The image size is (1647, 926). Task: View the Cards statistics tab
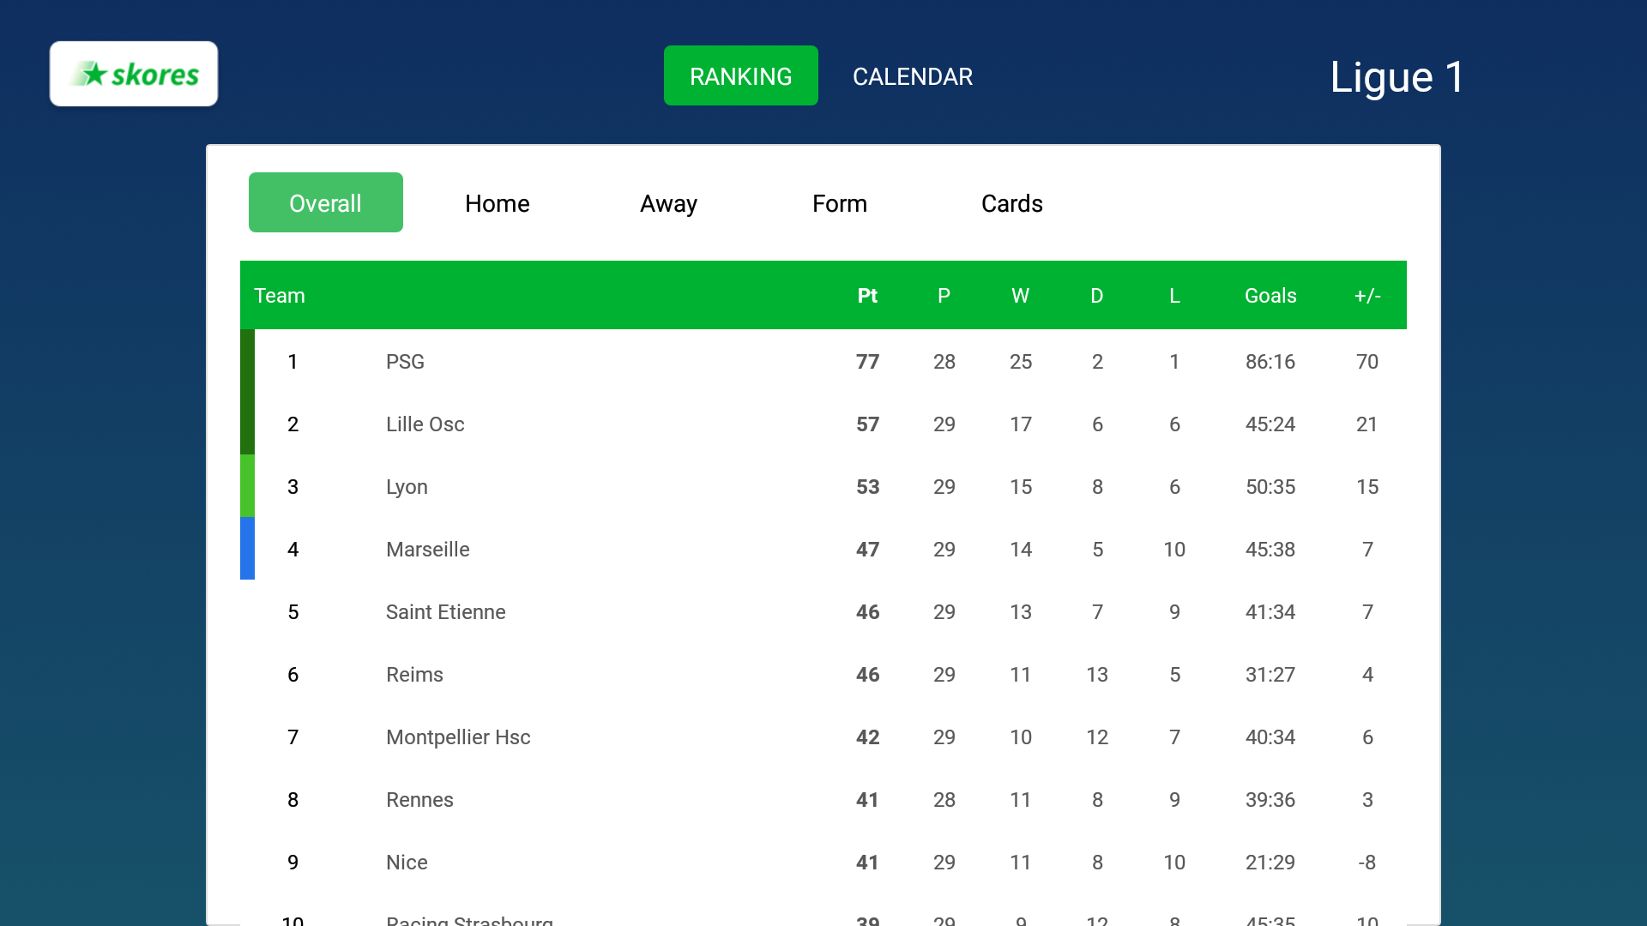[1011, 203]
